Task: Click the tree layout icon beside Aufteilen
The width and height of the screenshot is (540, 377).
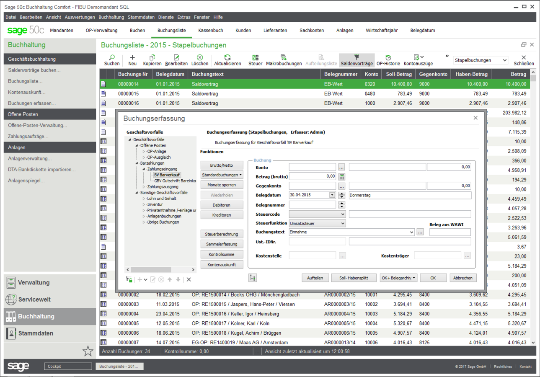Action: (252, 278)
